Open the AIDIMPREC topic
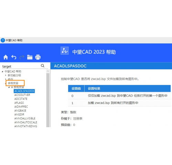This screenshot has height=165, width=172. point(21,107)
